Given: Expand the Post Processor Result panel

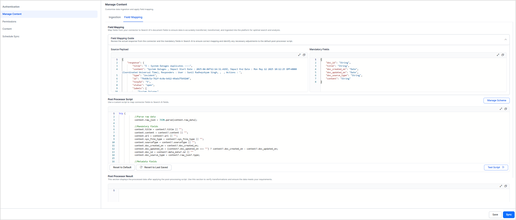Looking at the screenshot, I should 501,186.
